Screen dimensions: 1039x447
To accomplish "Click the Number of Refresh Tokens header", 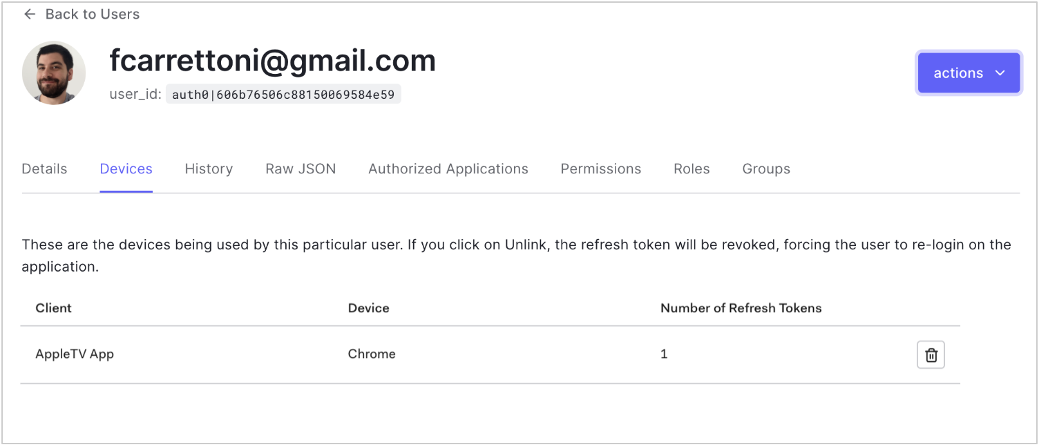I will point(741,308).
